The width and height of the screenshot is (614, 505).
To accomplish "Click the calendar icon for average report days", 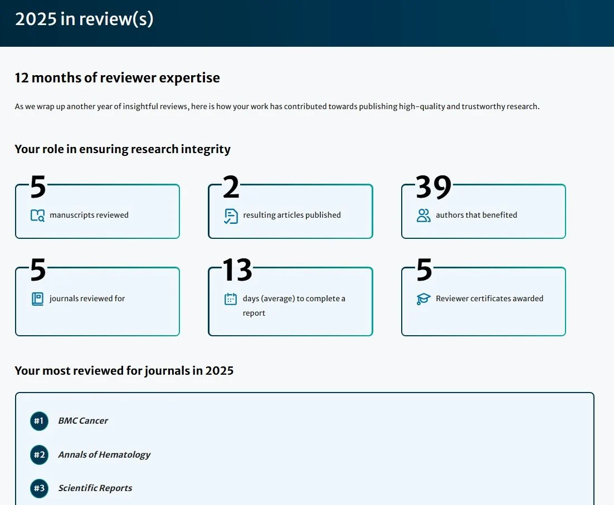I will tap(230, 298).
